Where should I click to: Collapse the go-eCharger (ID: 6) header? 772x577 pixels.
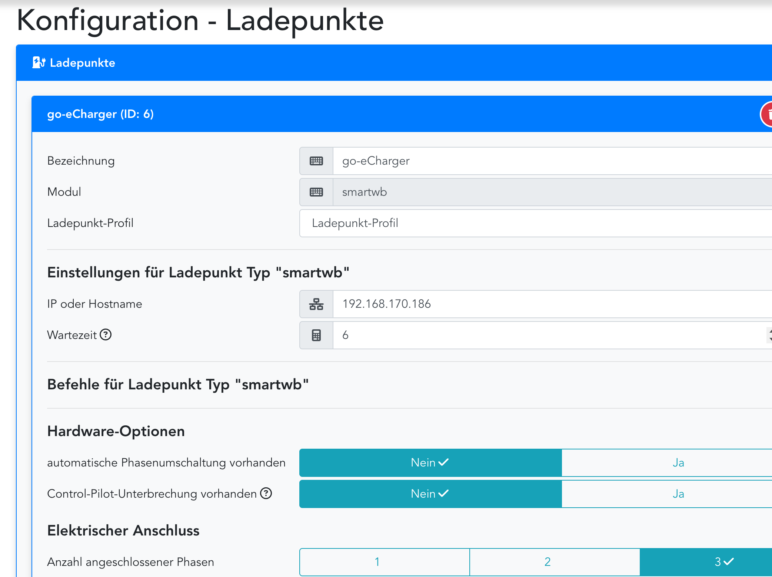(100, 114)
